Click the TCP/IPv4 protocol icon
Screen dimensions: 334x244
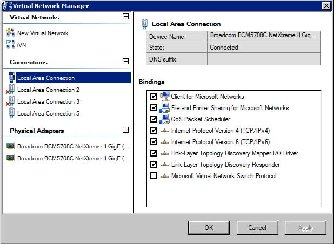pyautogui.click(x=164, y=131)
